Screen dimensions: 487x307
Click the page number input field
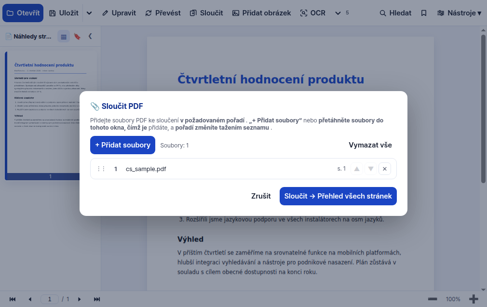pyautogui.click(x=50, y=299)
